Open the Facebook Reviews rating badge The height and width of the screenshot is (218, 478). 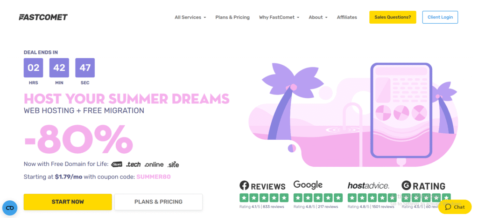point(264,195)
